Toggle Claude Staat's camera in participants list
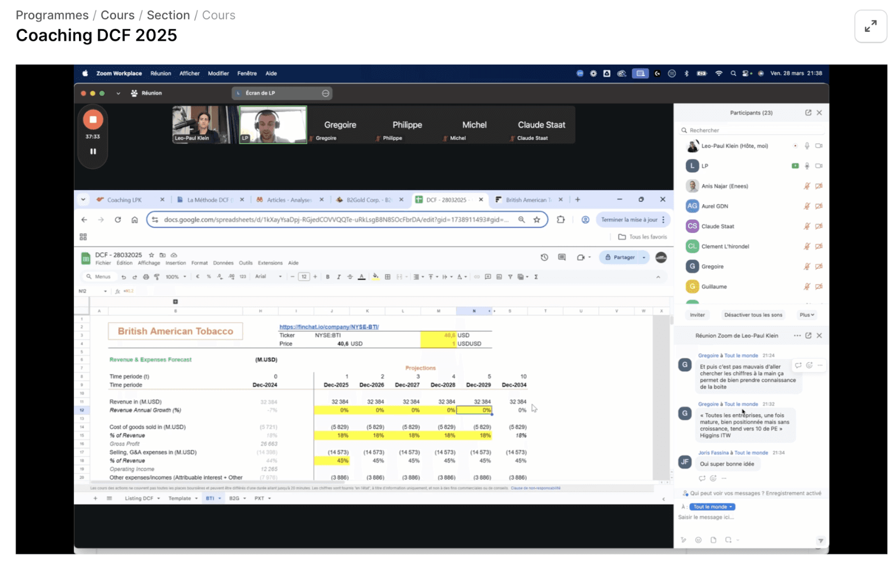The width and height of the screenshot is (892, 566). coord(819,226)
